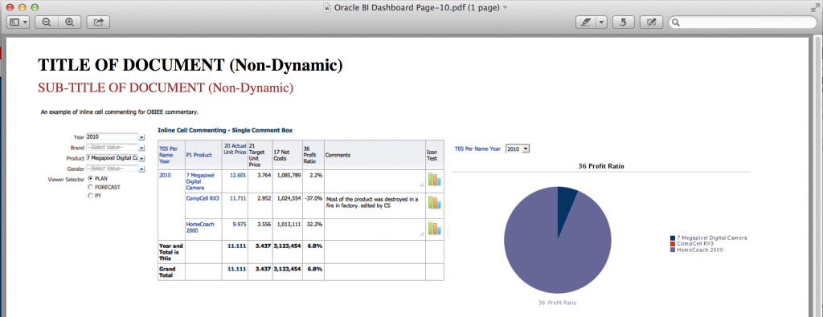Select the PLAN viewer radio button

pos(91,179)
